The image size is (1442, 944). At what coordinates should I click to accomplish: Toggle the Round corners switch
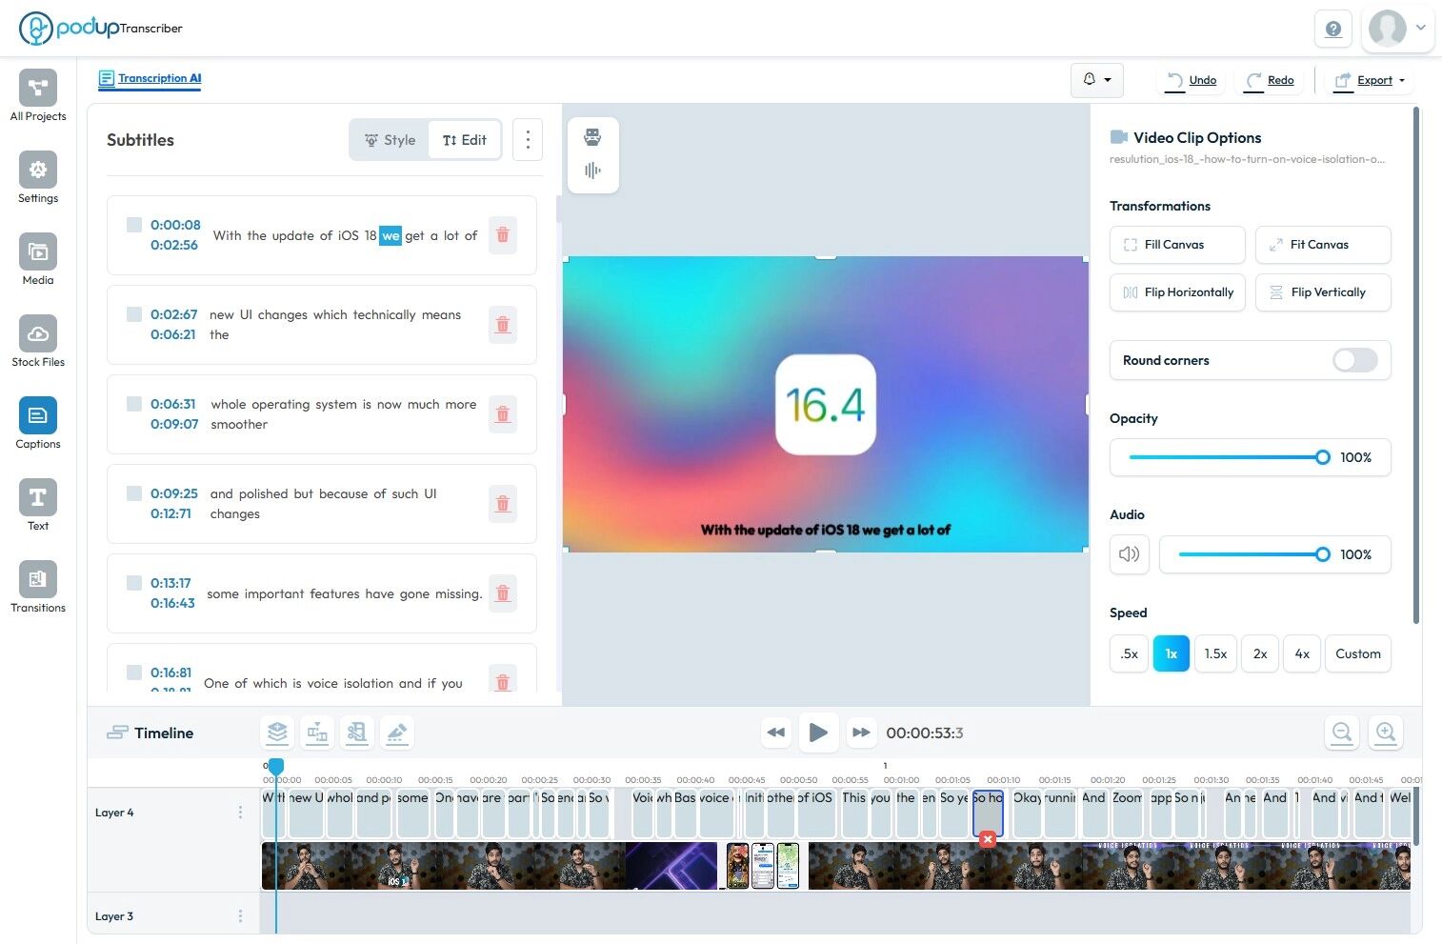pyautogui.click(x=1354, y=360)
